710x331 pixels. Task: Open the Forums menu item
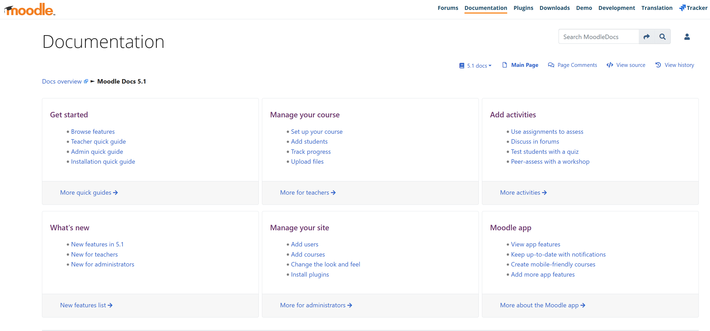coord(448,8)
